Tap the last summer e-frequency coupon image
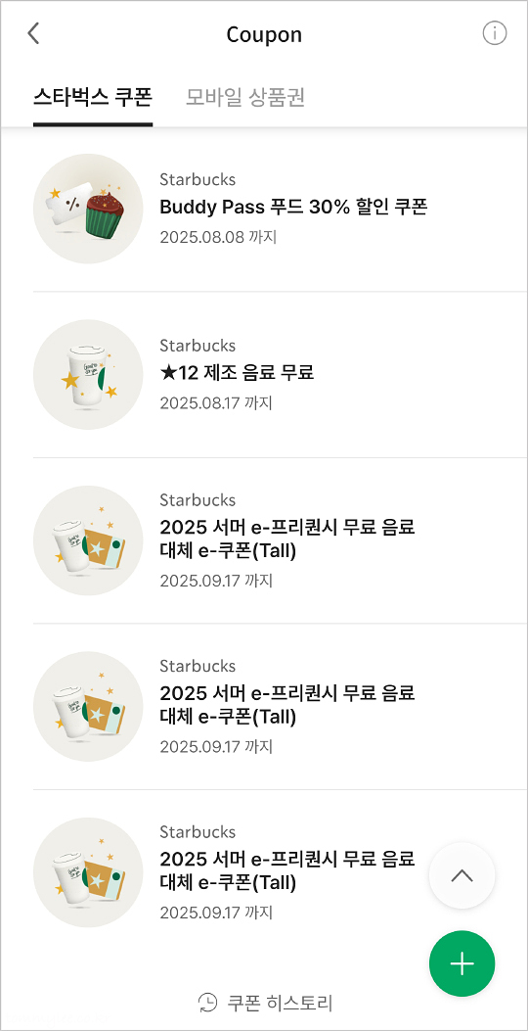 [88, 872]
